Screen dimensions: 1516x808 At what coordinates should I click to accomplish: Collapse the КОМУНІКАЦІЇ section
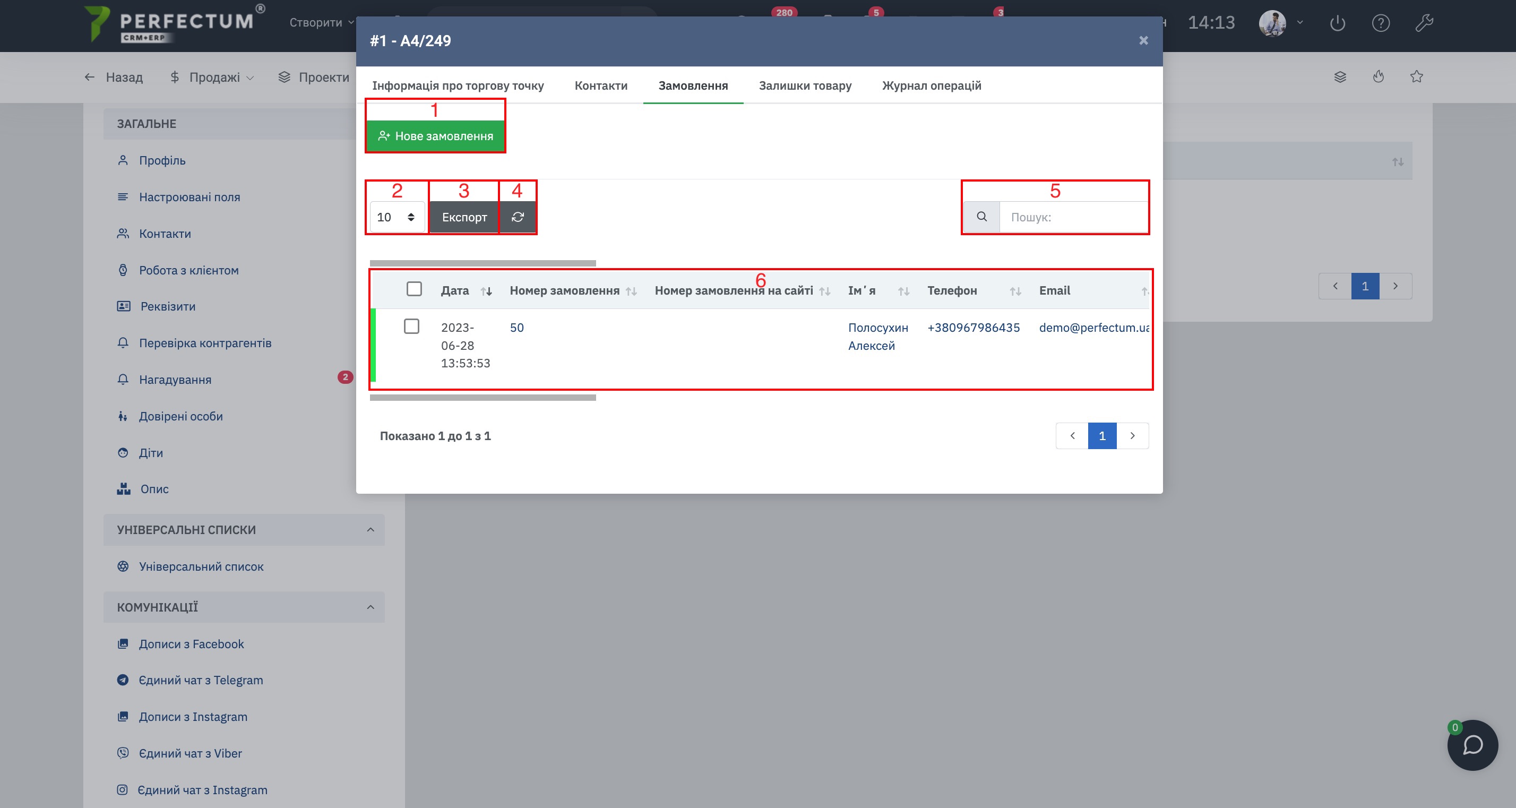point(370,607)
